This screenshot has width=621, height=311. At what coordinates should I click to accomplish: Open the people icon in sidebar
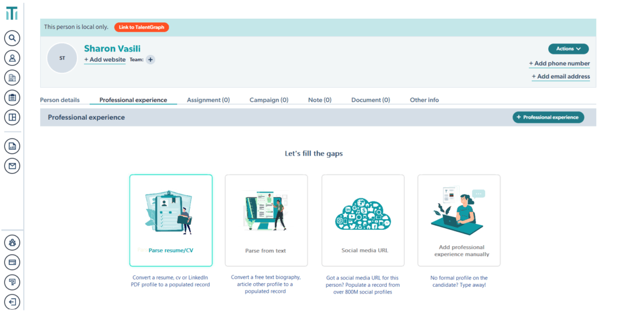click(x=12, y=58)
